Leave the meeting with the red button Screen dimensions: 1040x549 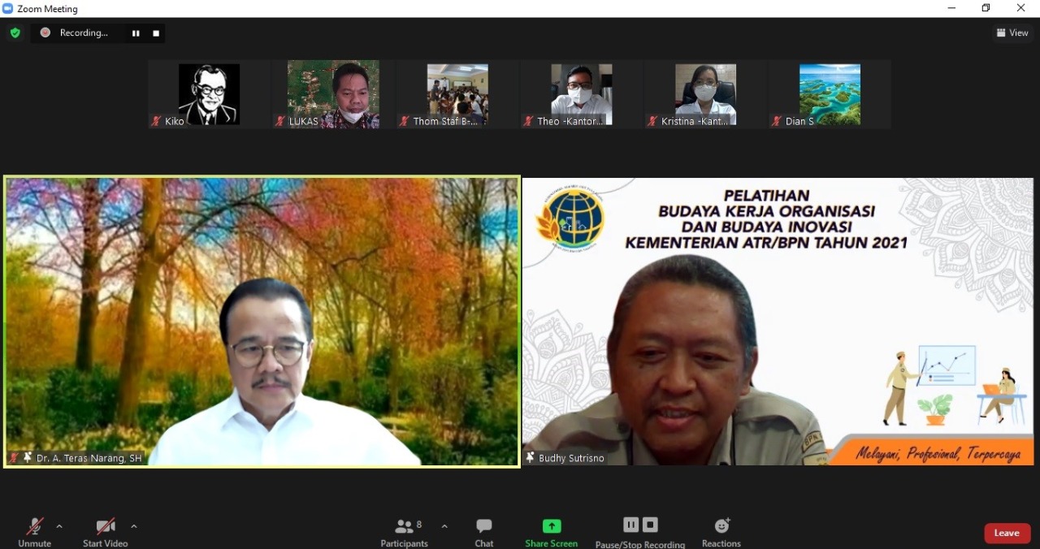point(1007,533)
